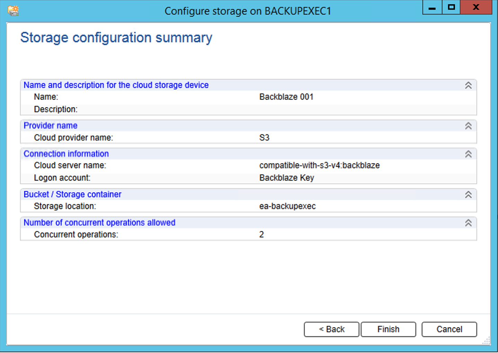Click the Backup Exec app icon in title bar
498x353 pixels.
tap(13, 11)
